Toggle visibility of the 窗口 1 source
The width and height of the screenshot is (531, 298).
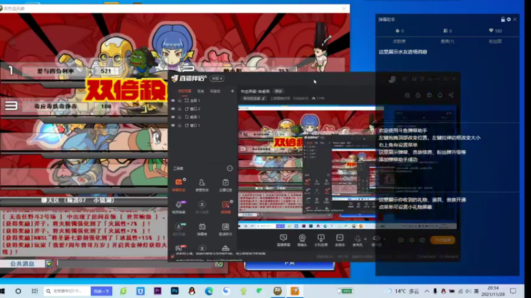coord(173,125)
